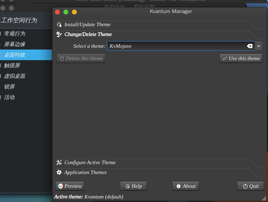Click the Active theme status text
268x202 pixels.
coord(89,197)
